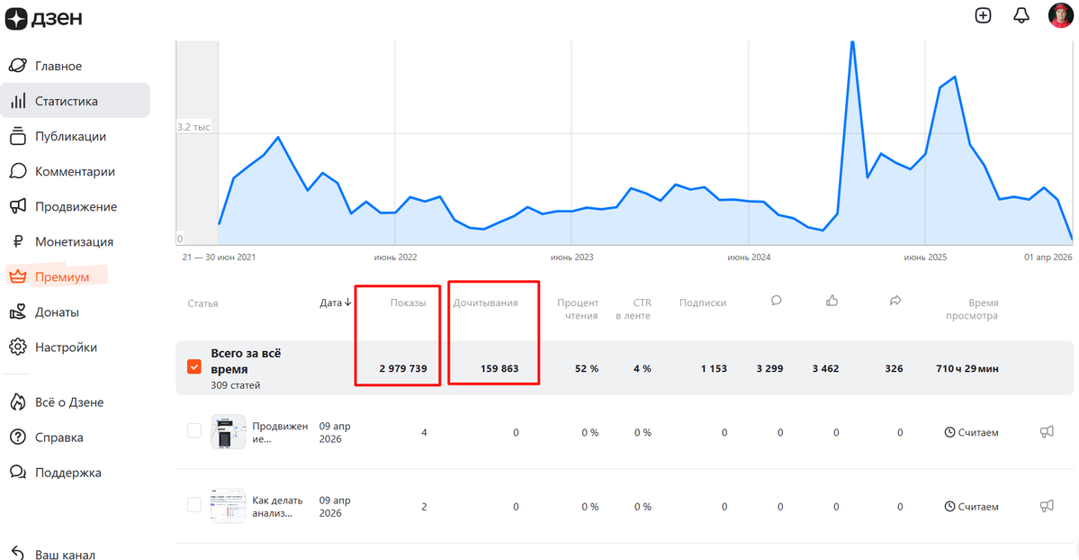Screen dimensions: 1079x560
Task: Sort table by Показы column
Action: coord(408,303)
